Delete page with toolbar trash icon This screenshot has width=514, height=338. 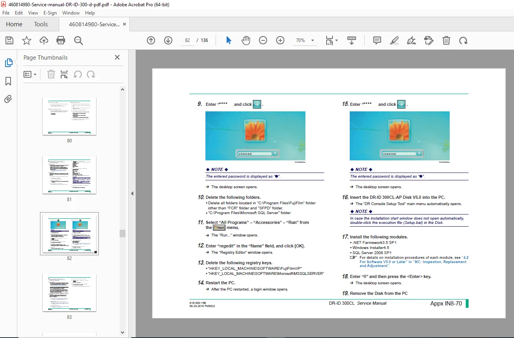point(446,40)
